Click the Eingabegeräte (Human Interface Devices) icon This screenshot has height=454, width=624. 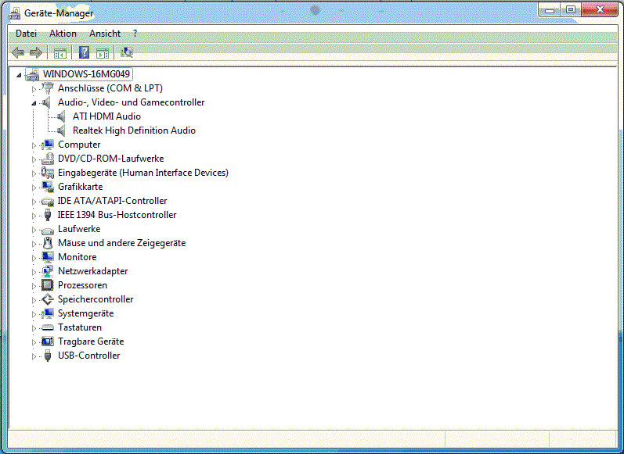click(x=48, y=173)
